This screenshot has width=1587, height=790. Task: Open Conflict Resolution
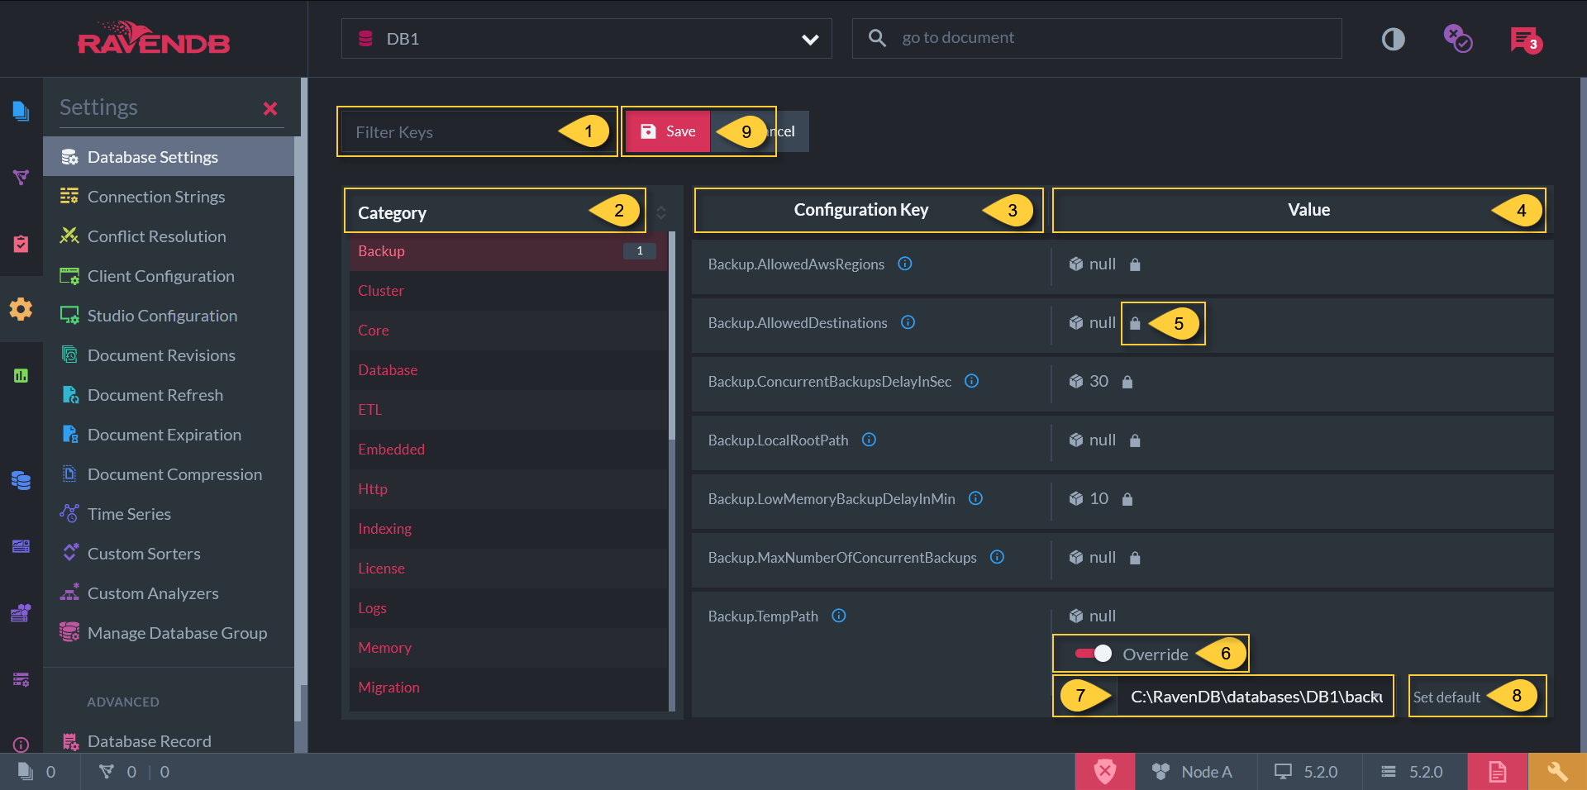tap(169, 236)
